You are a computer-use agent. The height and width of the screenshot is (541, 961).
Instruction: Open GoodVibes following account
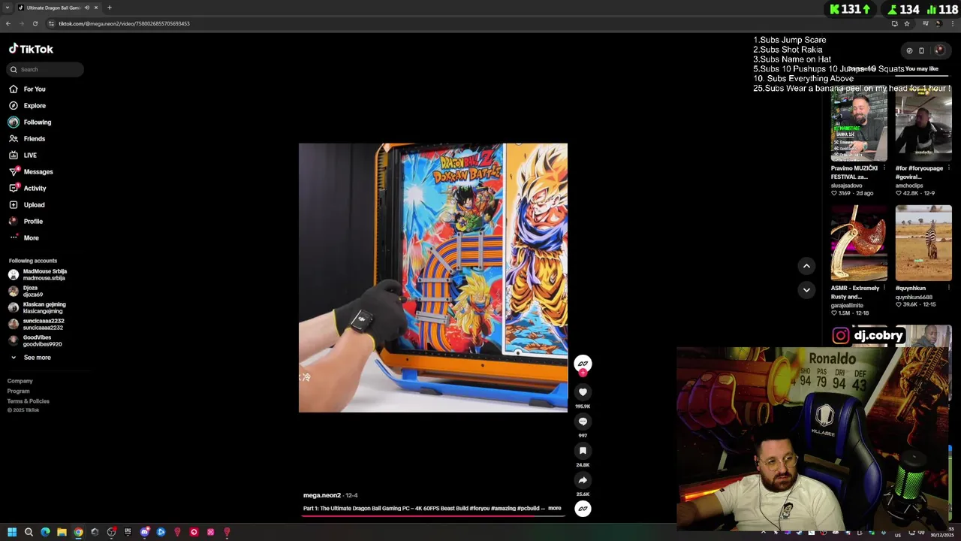pyautogui.click(x=35, y=340)
